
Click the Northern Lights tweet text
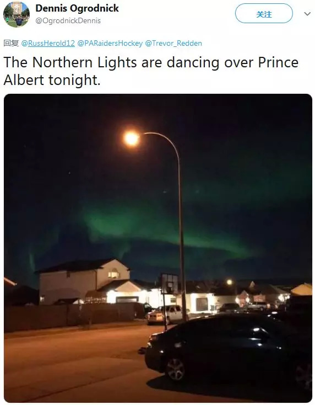(151, 71)
